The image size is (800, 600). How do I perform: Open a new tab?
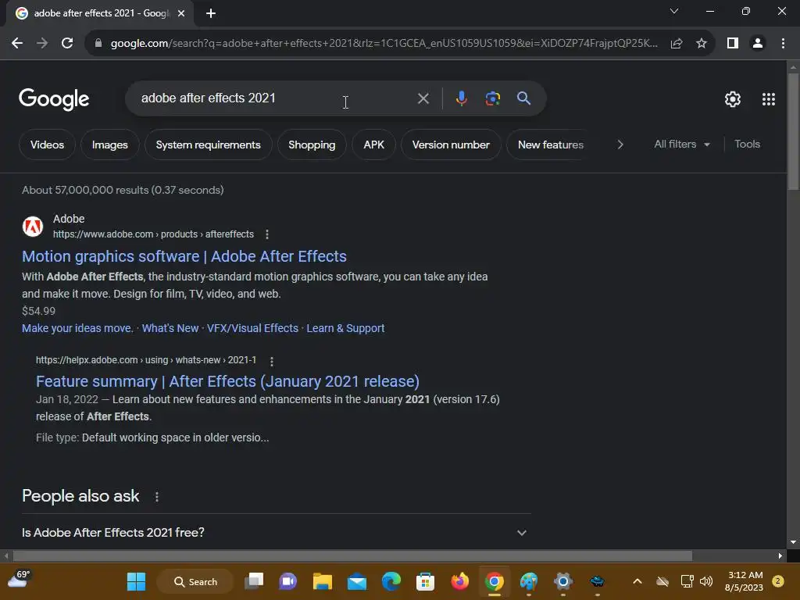click(x=211, y=13)
